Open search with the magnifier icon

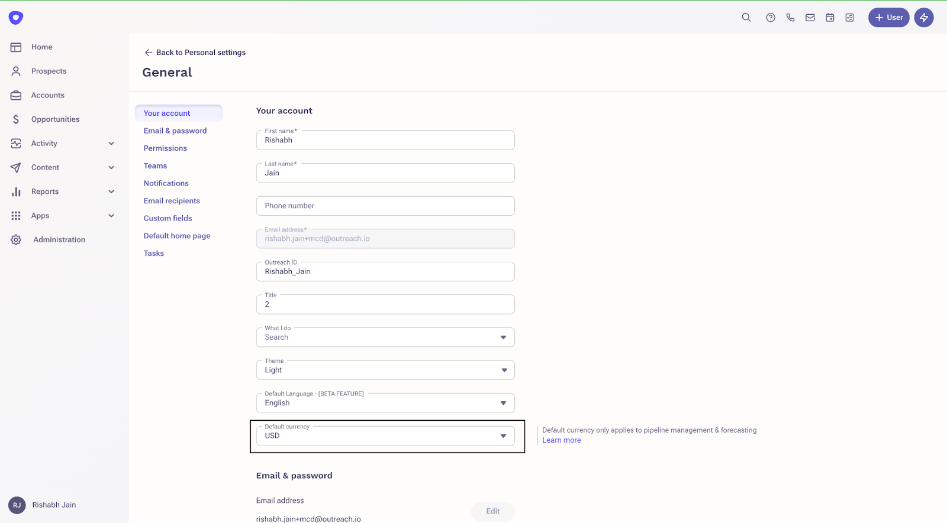coord(746,18)
